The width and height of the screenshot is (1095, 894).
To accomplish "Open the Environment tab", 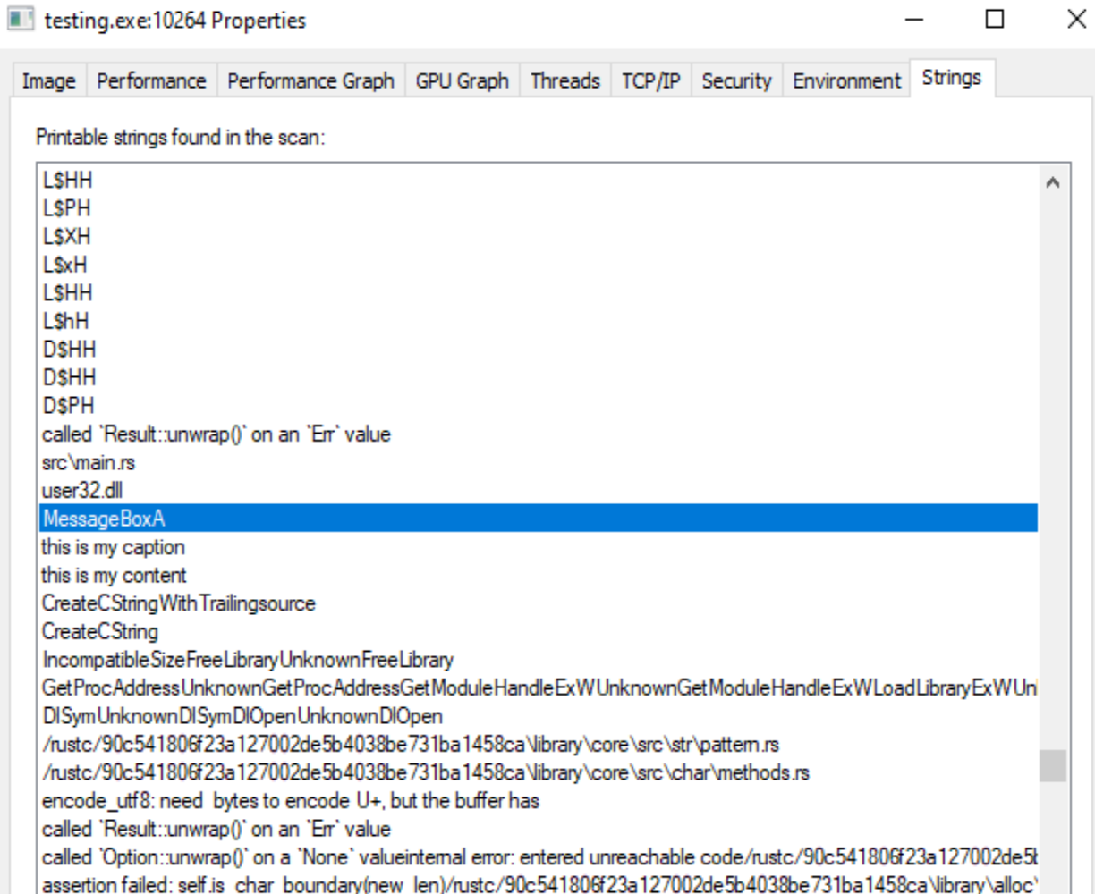I will (846, 81).
